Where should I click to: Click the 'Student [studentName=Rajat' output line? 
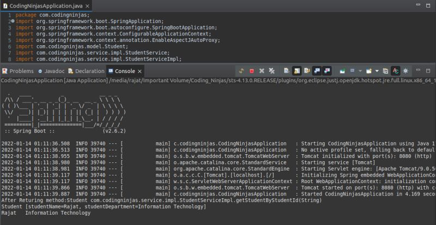[x=104, y=206]
